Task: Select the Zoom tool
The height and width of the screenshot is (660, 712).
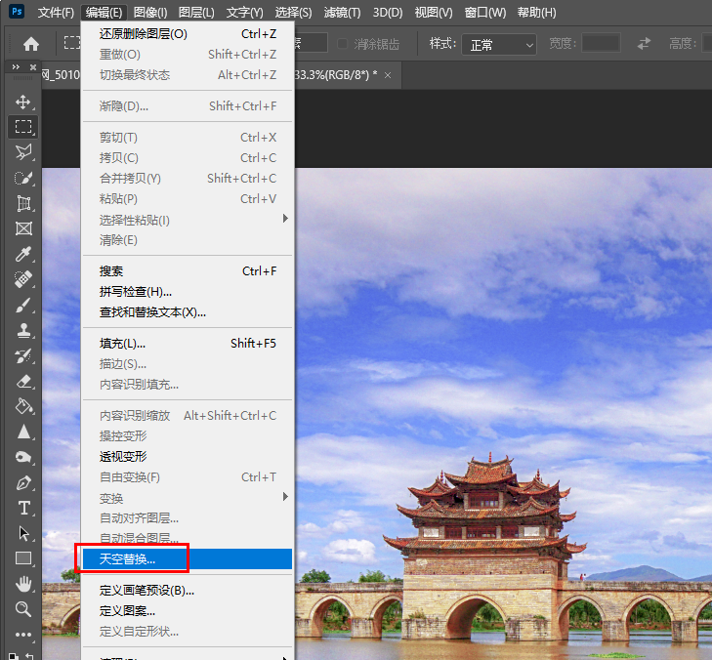Action: point(23,609)
